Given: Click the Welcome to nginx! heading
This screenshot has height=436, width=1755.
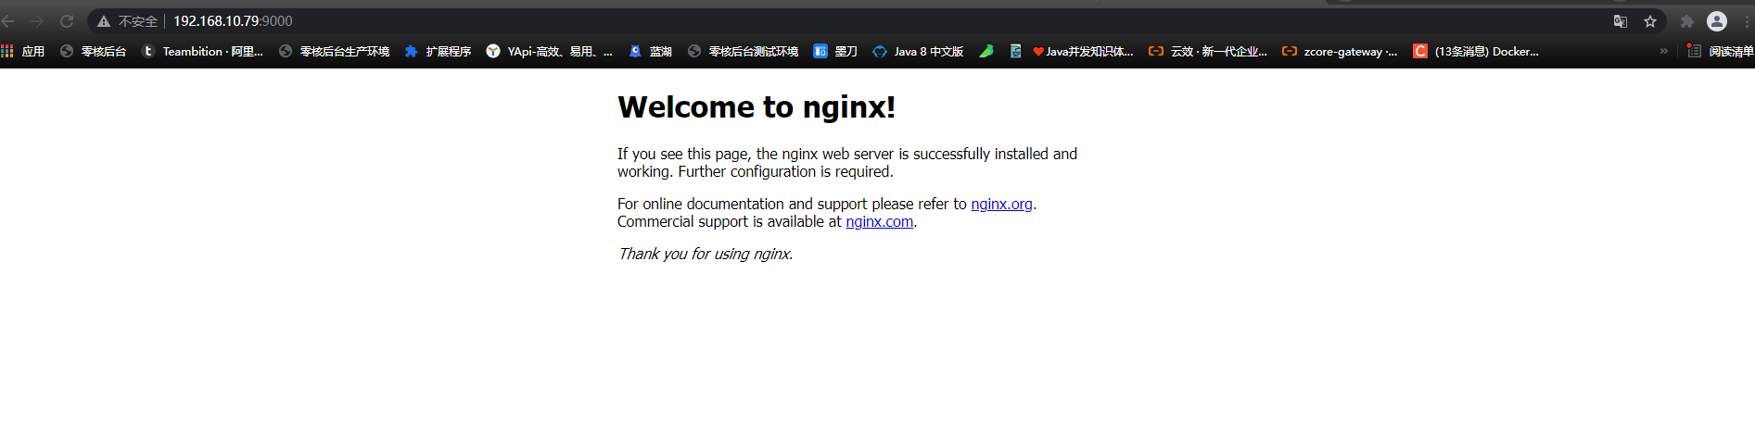Looking at the screenshot, I should pos(757,107).
